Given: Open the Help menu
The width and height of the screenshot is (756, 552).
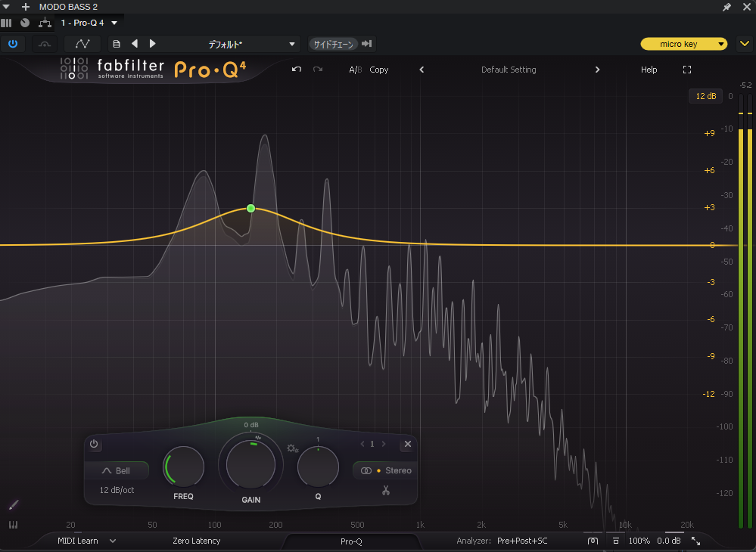Looking at the screenshot, I should [x=649, y=70].
